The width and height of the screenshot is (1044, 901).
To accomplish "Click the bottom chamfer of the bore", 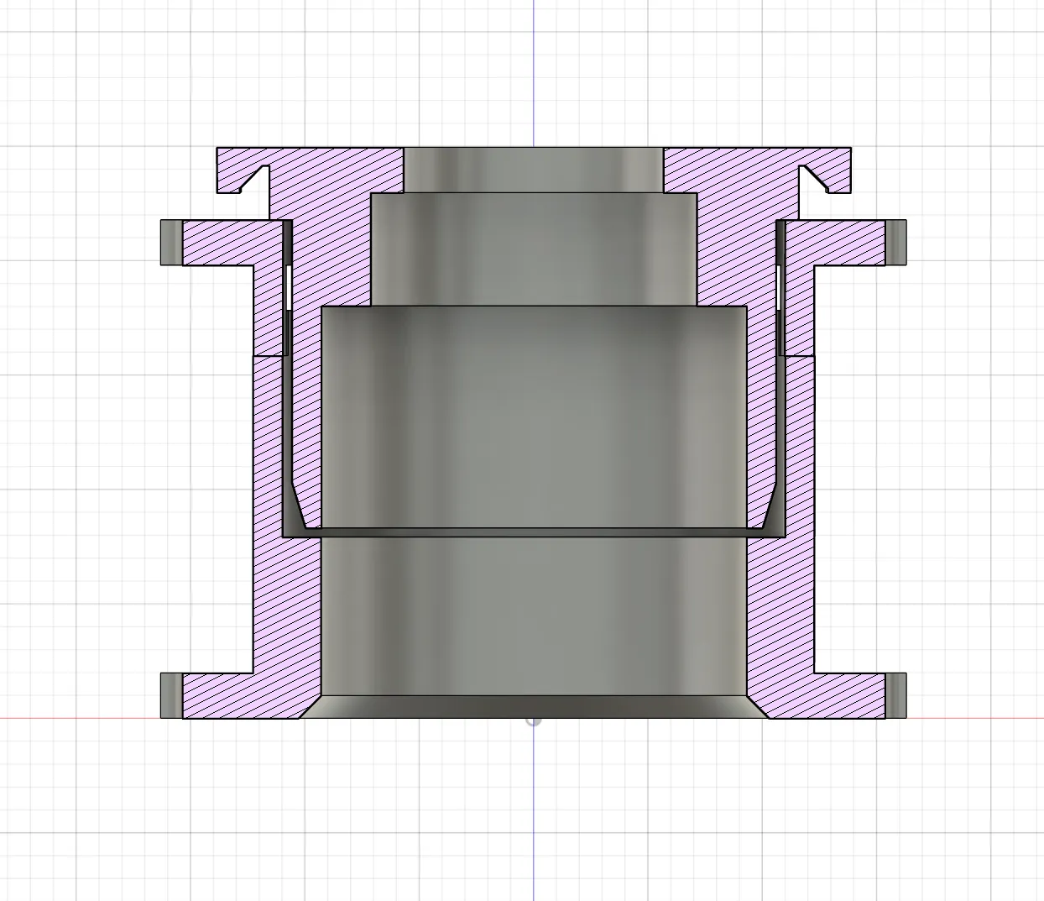I will [534, 706].
